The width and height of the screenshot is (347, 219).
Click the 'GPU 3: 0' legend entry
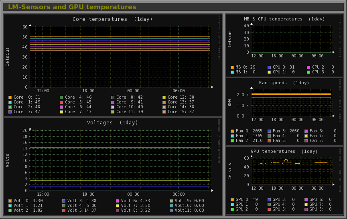(x=281, y=199)
